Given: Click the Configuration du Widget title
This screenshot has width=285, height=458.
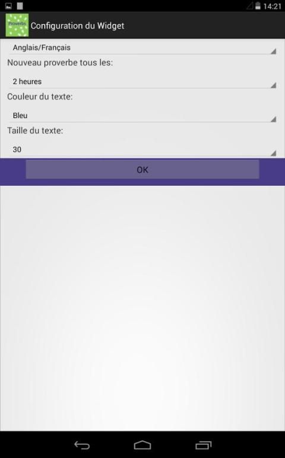Looking at the screenshot, I should (77, 26).
